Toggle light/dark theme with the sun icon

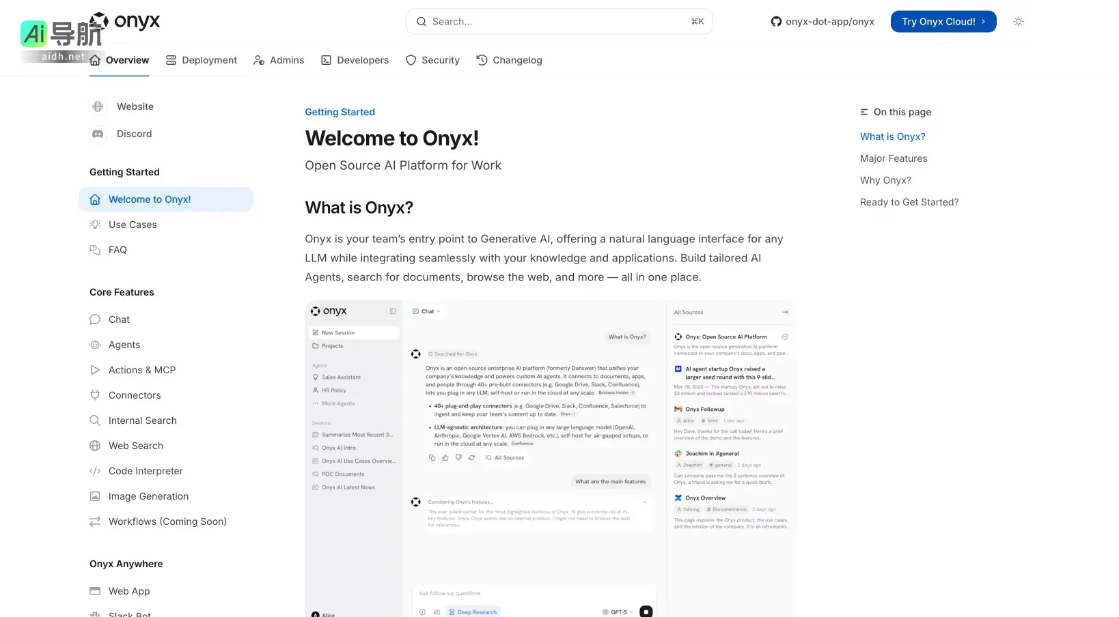pyautogui.click(x=1019, y=21)
